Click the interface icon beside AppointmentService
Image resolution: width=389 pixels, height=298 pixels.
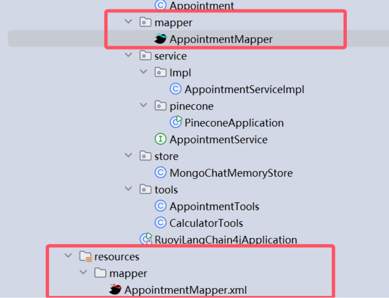pyautogui.click(x=161, y=139)
